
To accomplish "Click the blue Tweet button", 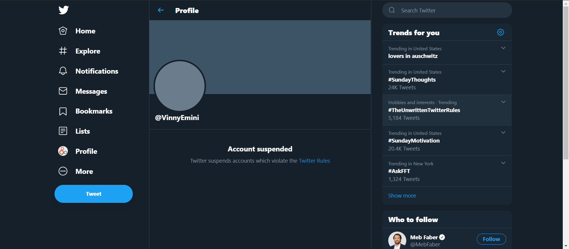I will (x=94, y=194).
